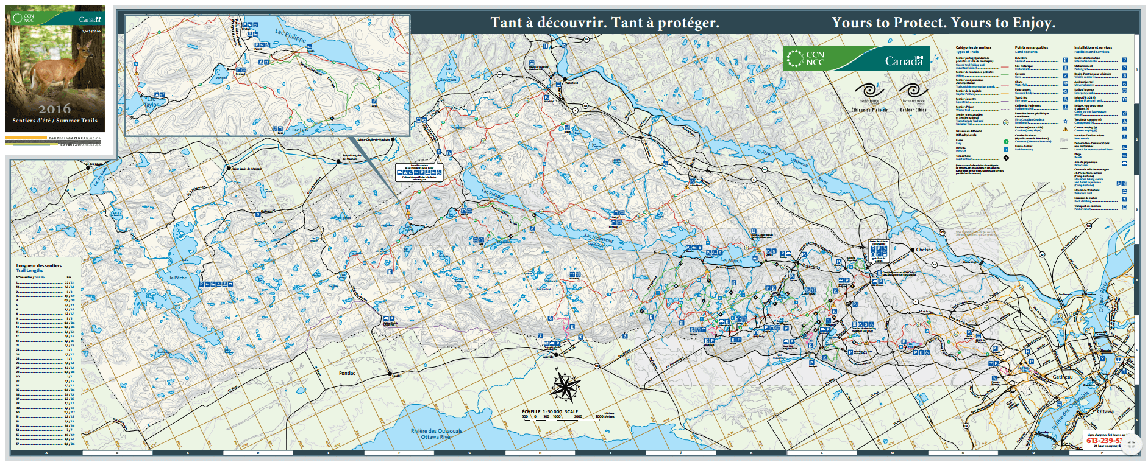Click the Parking lot P icon in legend

[1124, 68]
